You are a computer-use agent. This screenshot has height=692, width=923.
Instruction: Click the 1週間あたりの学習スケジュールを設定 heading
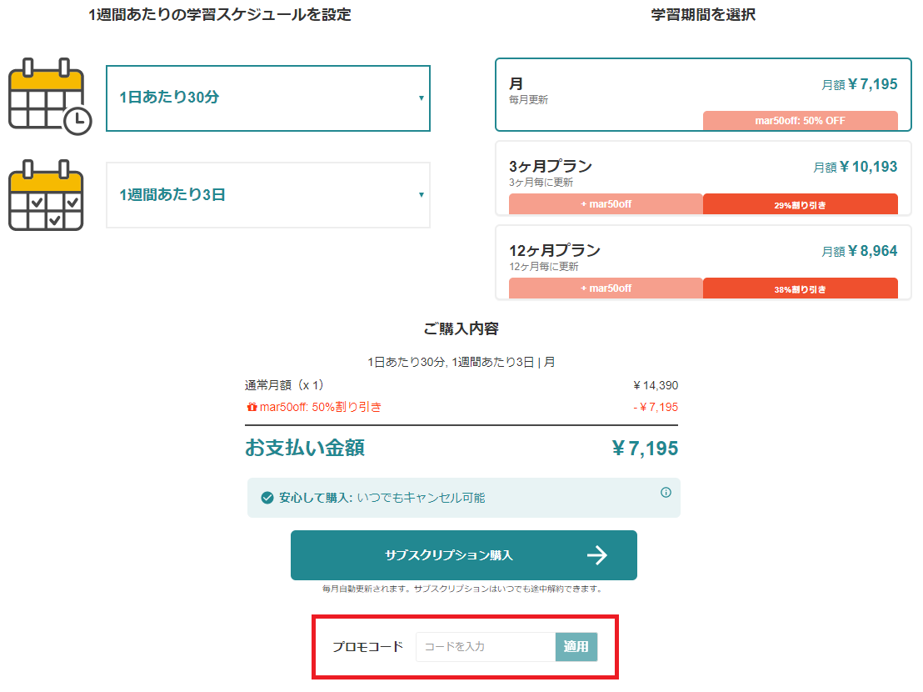(220, 15)
